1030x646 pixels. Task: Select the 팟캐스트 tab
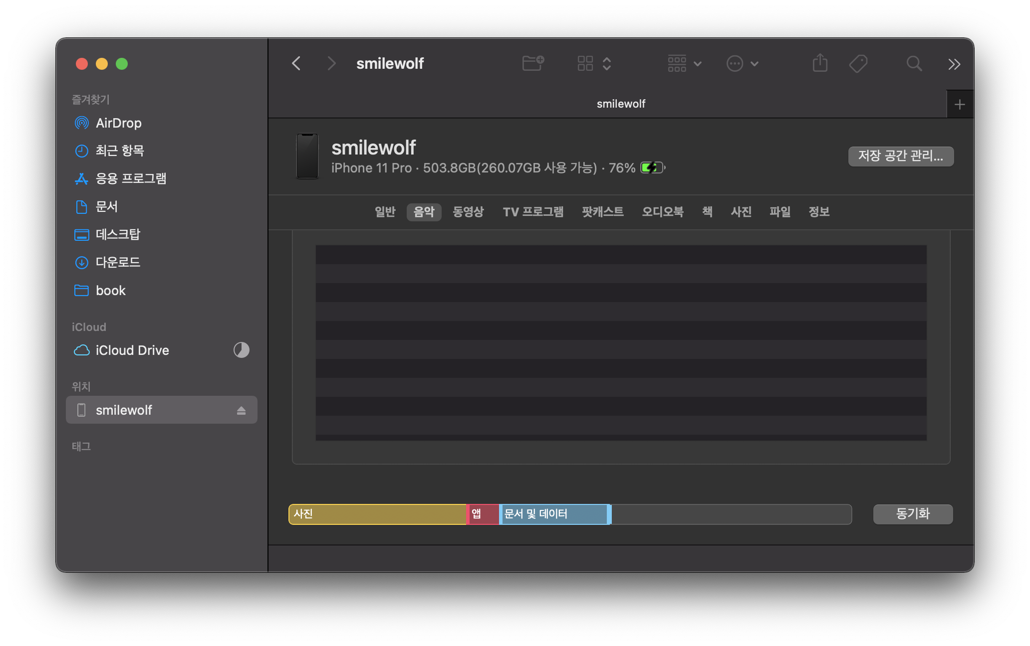(x=602, y=212)
